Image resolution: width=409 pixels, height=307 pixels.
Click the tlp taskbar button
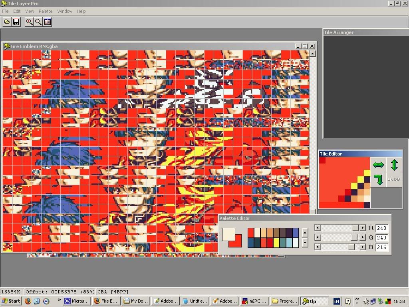click(315, 301)
